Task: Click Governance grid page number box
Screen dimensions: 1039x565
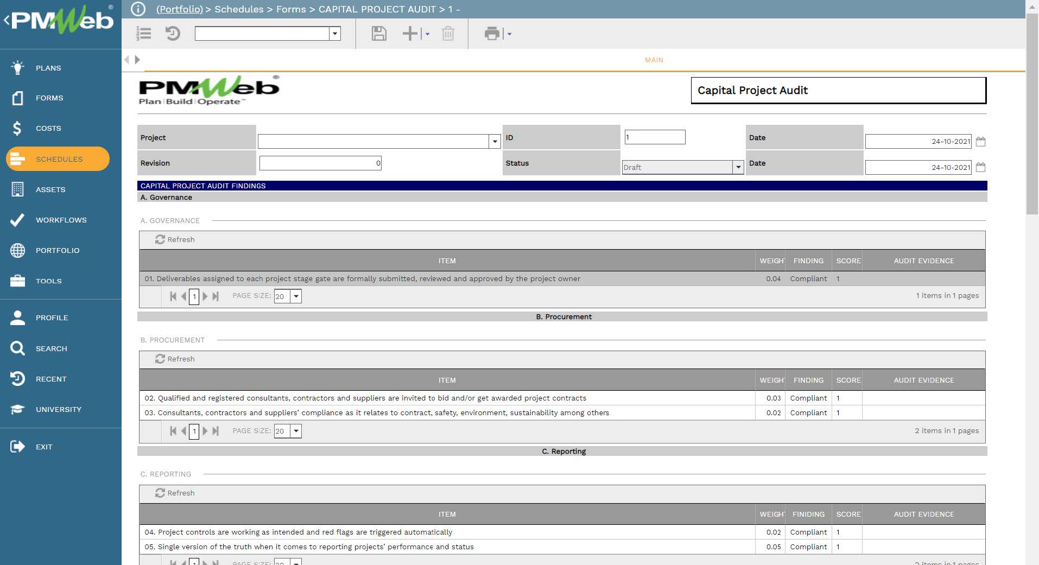Action: tap(194, 296)
